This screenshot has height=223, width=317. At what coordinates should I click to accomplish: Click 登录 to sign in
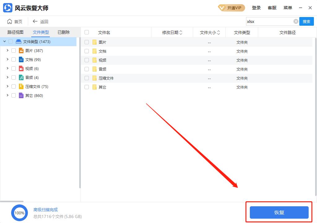[256, 7]
